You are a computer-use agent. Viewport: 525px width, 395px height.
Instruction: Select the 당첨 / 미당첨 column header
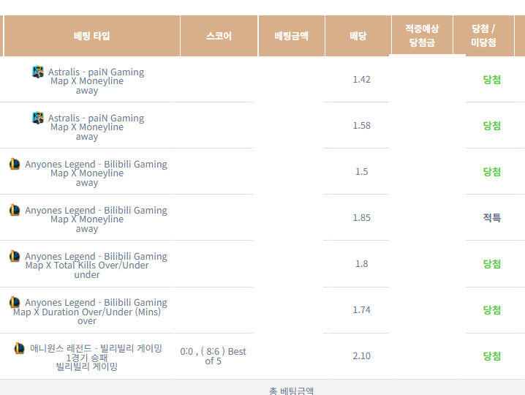click(x=483, y=35)
